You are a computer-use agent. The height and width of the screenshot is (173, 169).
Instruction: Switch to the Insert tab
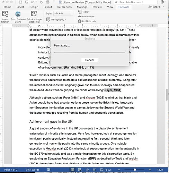[x=20, y=7]
